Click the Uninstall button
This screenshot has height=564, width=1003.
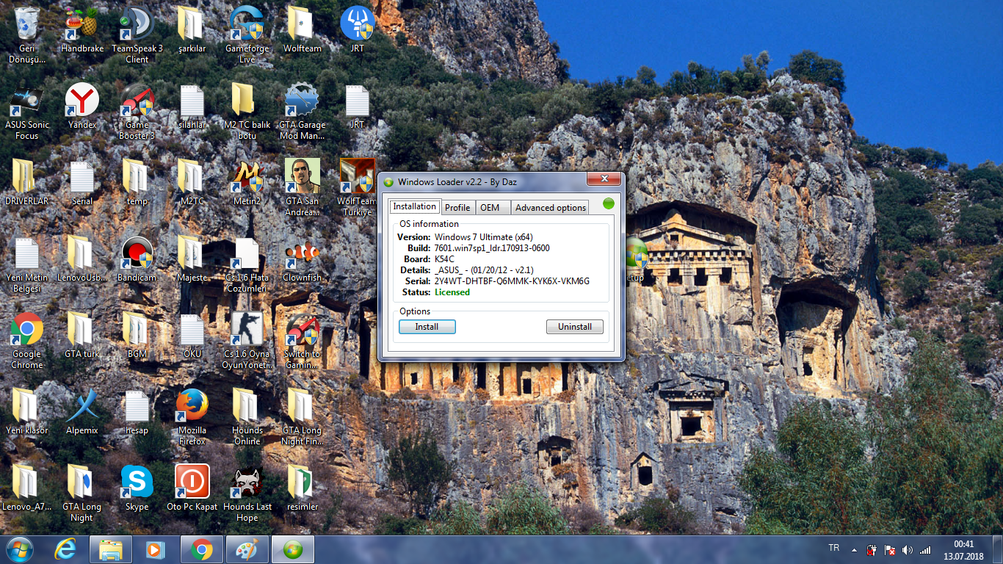[575, 327]
